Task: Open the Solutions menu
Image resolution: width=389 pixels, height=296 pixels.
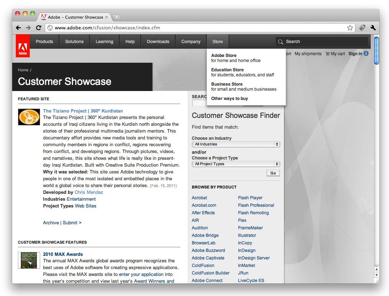Action: pyautogui.click(x=75, y=42)
